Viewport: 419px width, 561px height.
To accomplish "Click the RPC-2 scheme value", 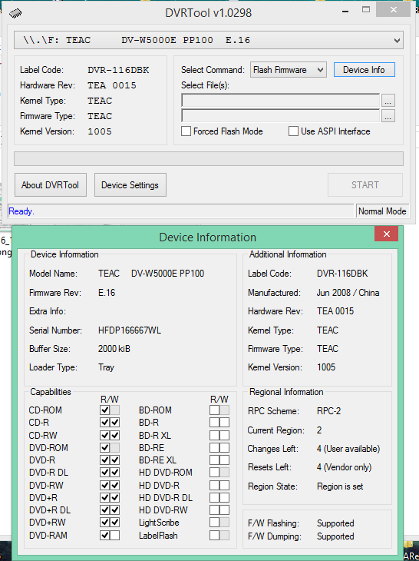I will [328, 411].
